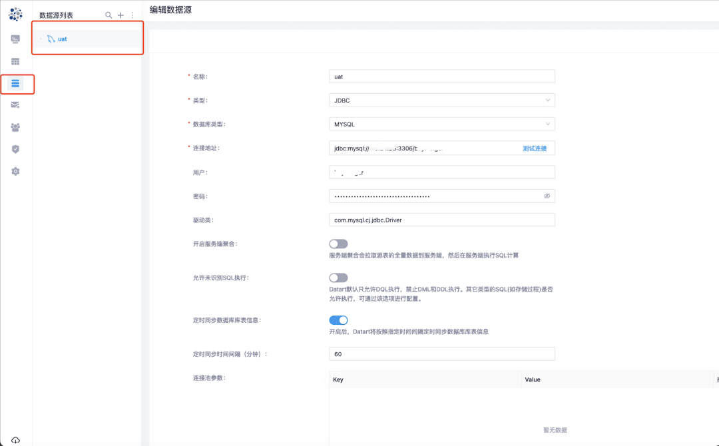Image resolution: width=719 pixels, height=446 pixels.
Task: Expand the uat datasource tree node
Action: point(40,39)
